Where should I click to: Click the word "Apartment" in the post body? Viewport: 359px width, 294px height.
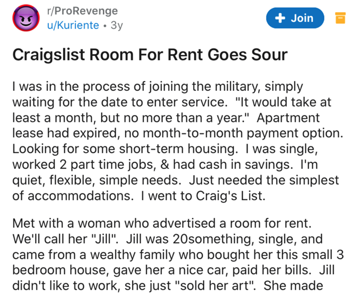click(x=288, y=118)
